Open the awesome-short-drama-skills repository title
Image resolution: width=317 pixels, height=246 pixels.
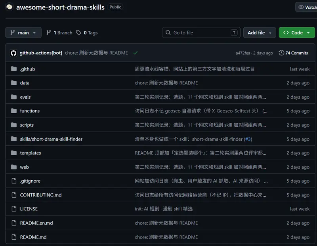pyautogui.click(x=60, y=7)
